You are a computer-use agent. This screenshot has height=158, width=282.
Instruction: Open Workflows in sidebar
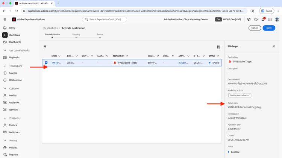pyautogui.click(x=14, y=35)
